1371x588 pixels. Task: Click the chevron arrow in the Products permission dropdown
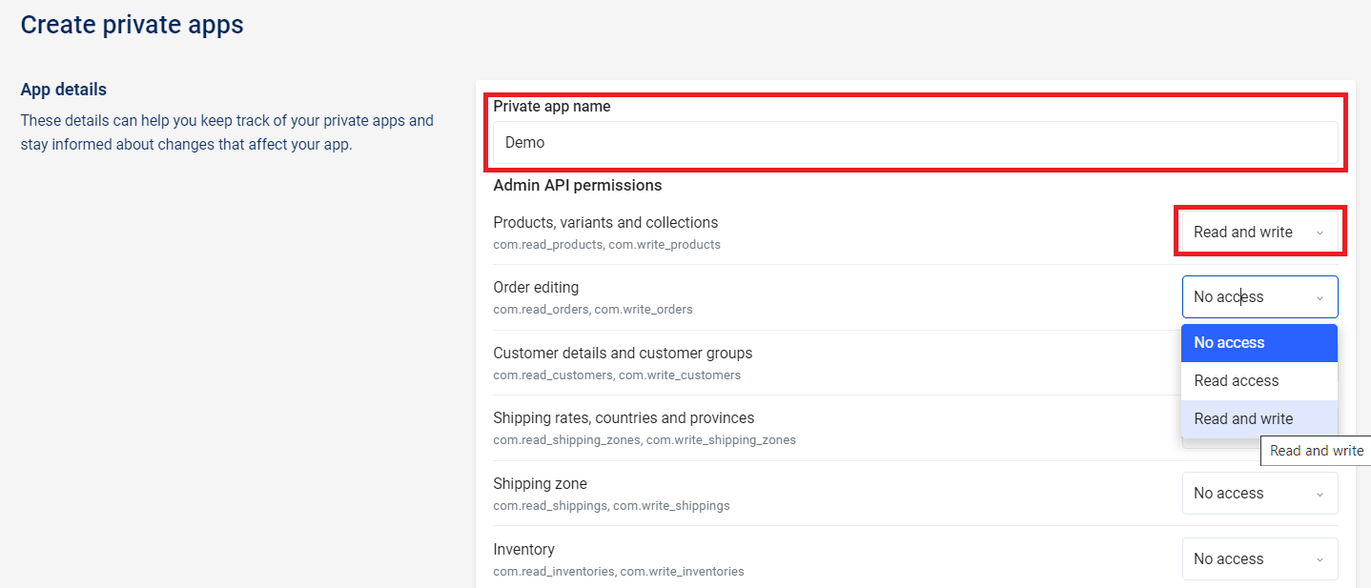(1320, 233)
